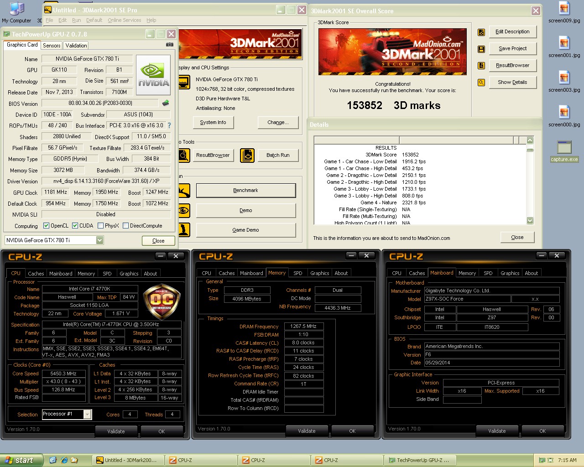Click the 3DMark2001 banner in Overall Score window
This screenshot has height=467, width=584.
[392, 52]
